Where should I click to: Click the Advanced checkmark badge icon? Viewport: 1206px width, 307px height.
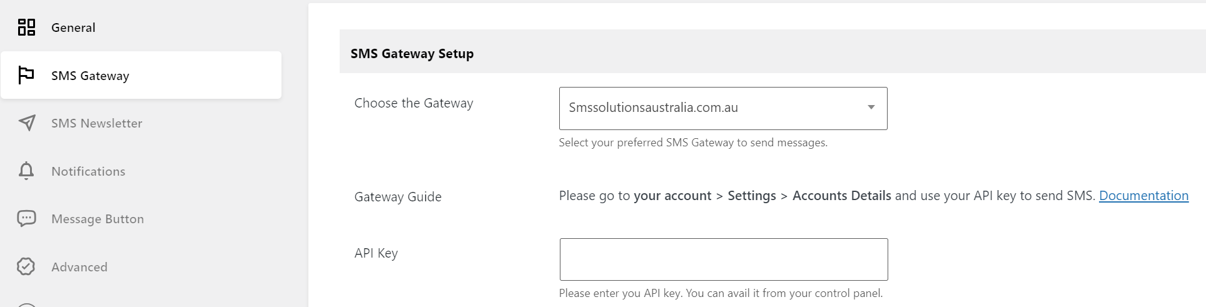[x=26, y=266]
